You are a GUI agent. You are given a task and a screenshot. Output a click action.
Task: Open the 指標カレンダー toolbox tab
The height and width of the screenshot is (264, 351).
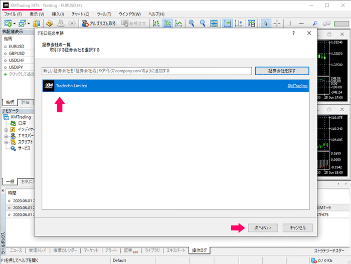[65, 250]
